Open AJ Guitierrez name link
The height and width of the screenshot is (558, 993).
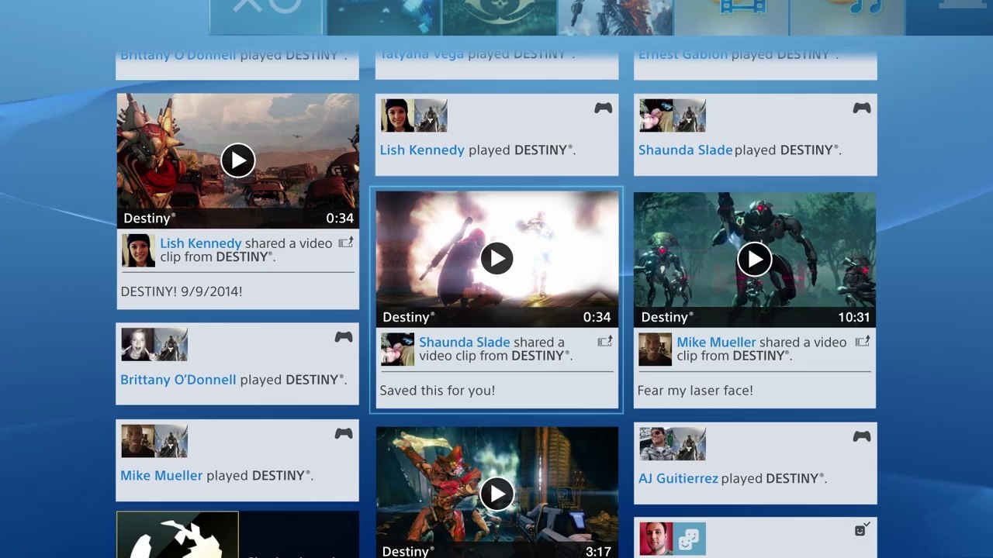click(678, 478)
